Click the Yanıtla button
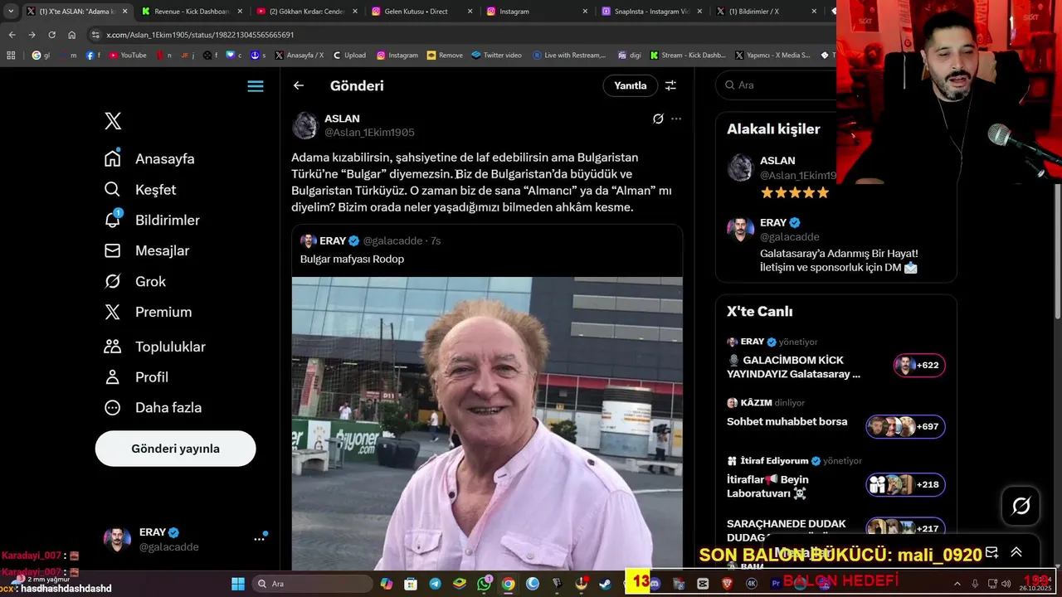 630,85
